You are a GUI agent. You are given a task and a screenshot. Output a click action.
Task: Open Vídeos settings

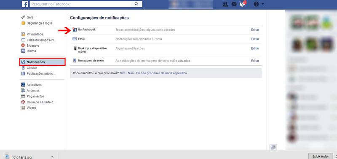coord(32,108)
